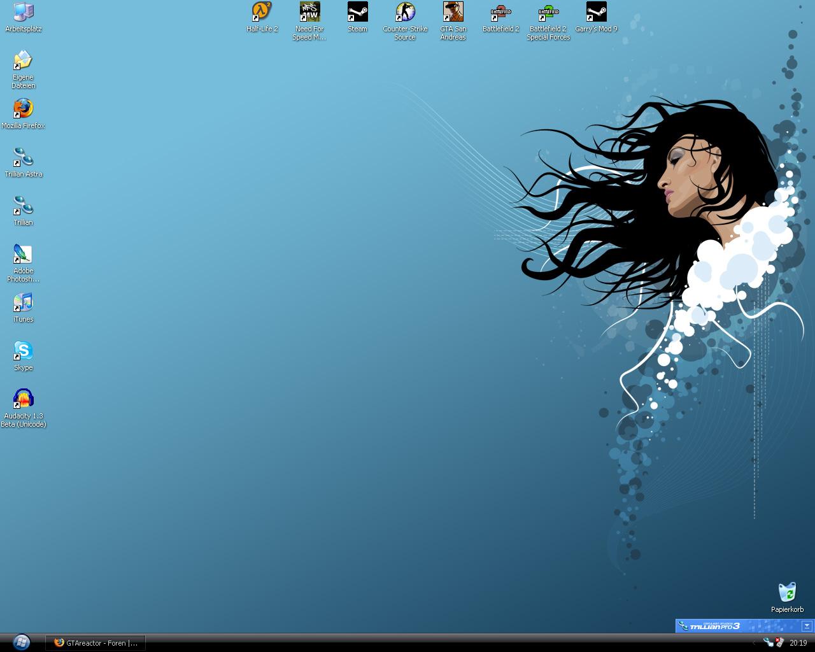
Task: Show hidden system tray icons arrow
Action: click(755, 643)
